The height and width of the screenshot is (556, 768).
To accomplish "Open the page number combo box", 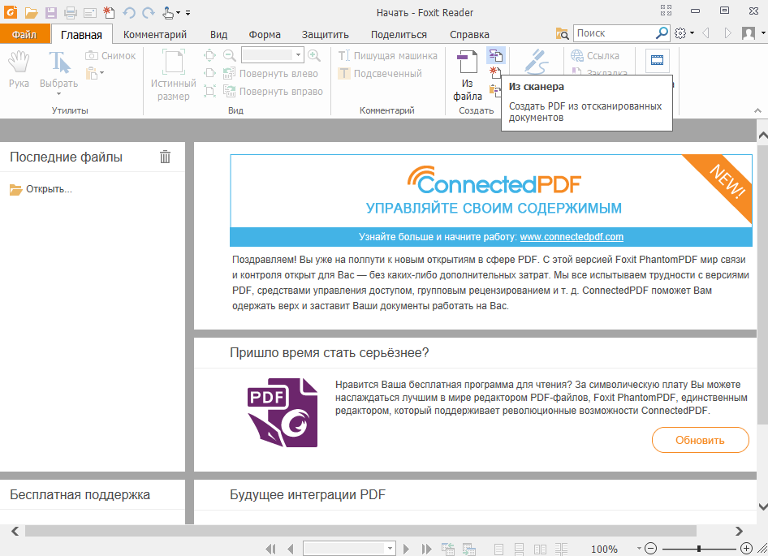I will point(349,549).
